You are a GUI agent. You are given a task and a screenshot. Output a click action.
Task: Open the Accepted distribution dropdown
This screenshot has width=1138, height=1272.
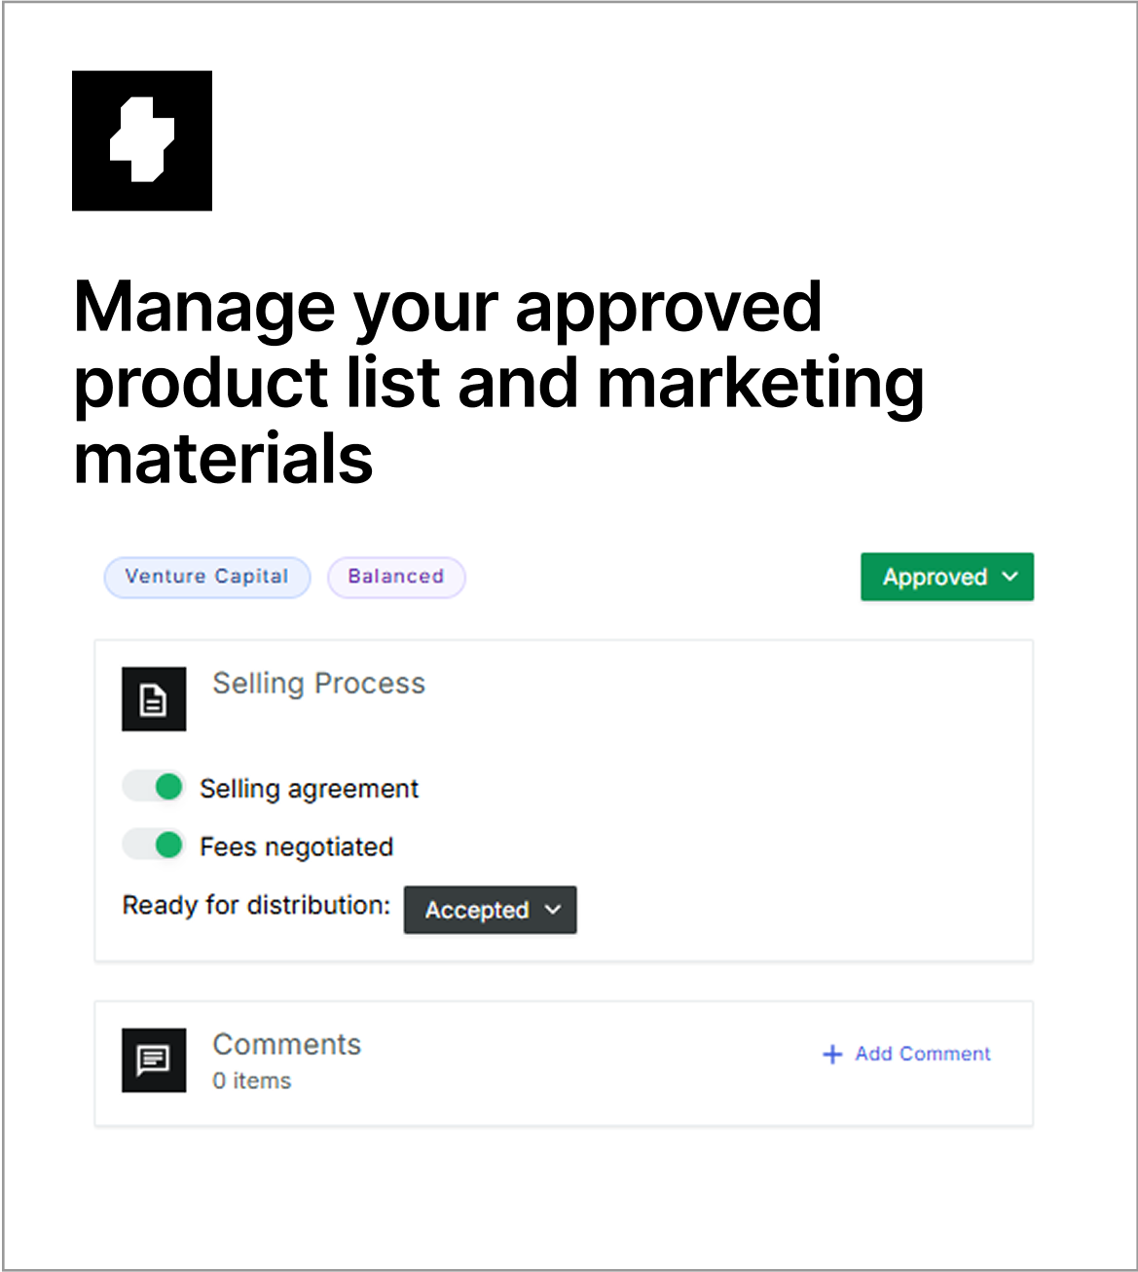point(491,910)
